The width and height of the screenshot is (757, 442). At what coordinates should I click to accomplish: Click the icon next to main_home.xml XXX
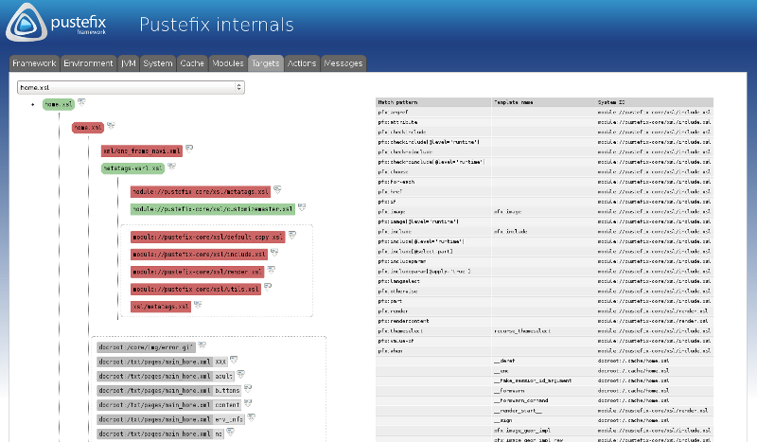pyautogui.click(x=234, y=360)
